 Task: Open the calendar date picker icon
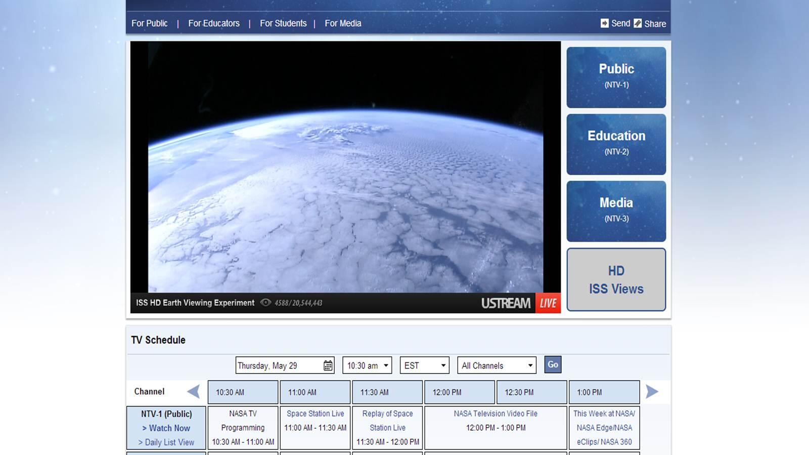coord(328,365)
